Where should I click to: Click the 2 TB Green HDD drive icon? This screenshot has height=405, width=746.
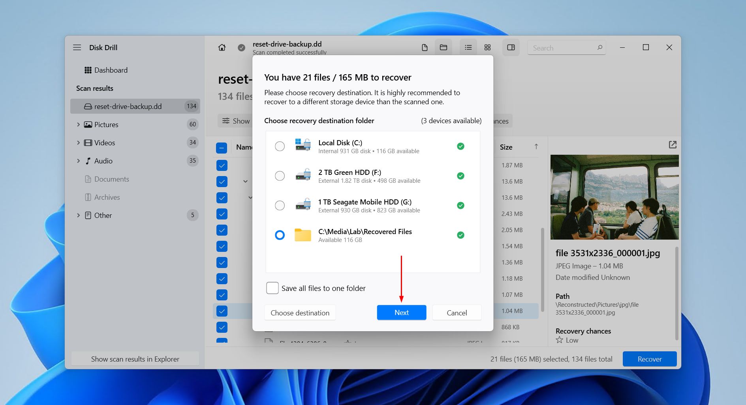point(303,175)
